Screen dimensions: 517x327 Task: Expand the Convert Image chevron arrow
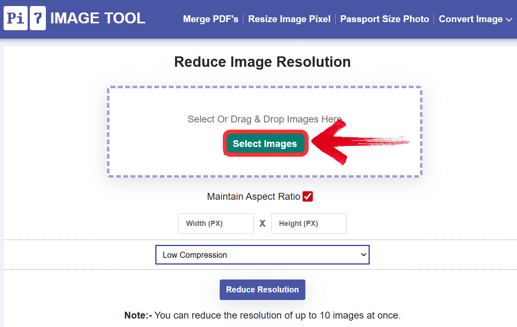pyautogui.click(x=509, y=20)
